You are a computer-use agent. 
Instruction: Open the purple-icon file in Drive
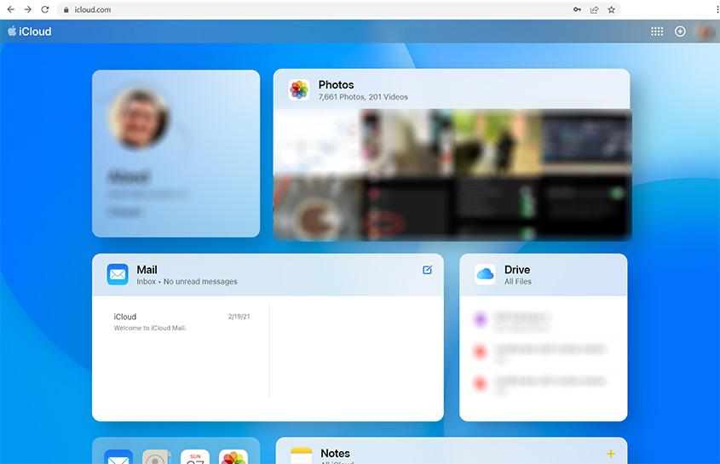(543, 320)
